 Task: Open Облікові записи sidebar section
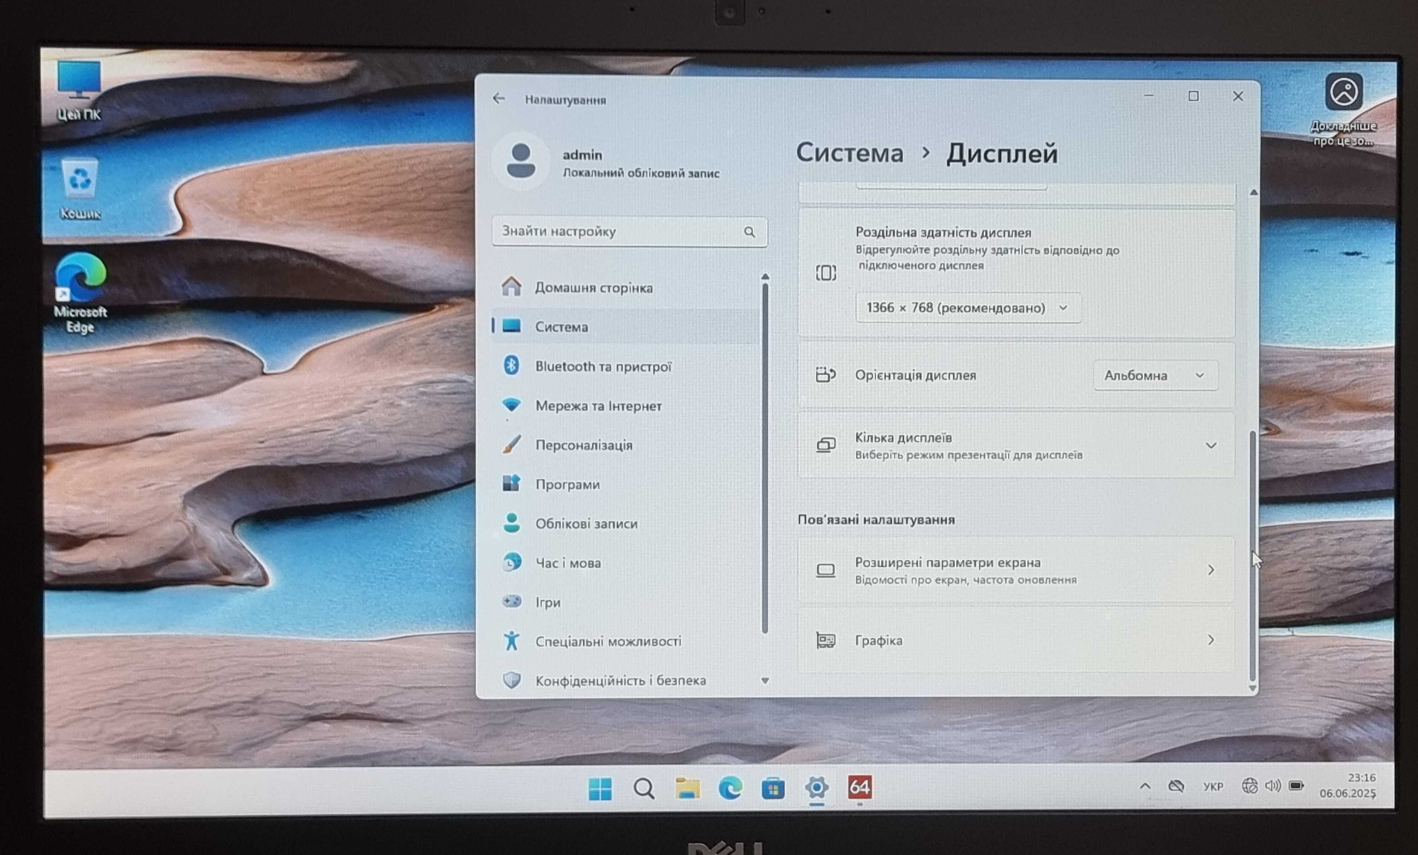(x=586, y=524)
